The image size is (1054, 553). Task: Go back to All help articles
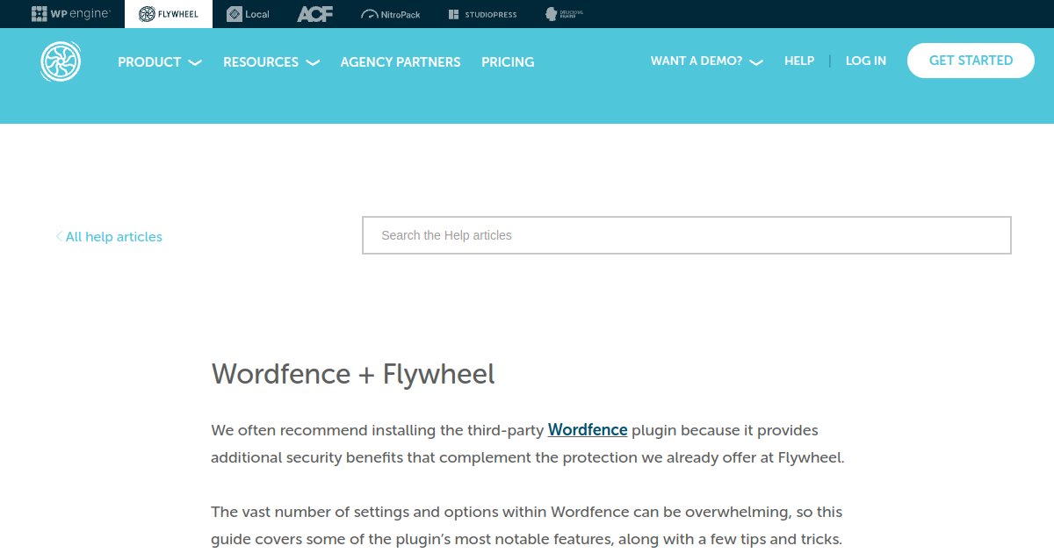[109, 237]
